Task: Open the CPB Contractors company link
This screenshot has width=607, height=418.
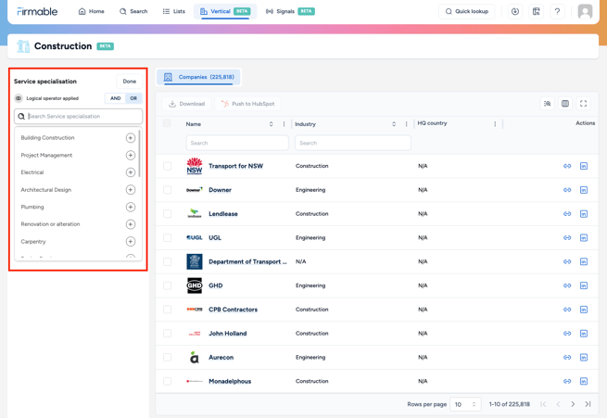Action: 233,310
